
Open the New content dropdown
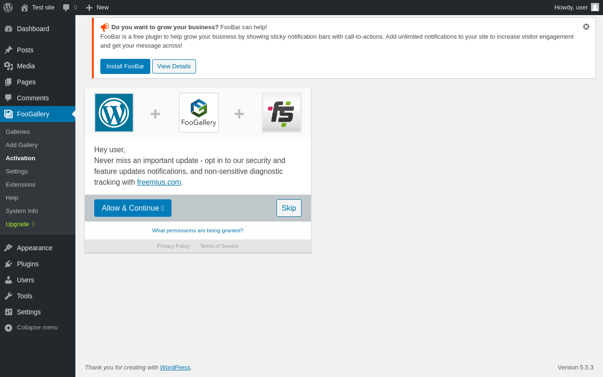pyautogui.click(x=98, y=8)
